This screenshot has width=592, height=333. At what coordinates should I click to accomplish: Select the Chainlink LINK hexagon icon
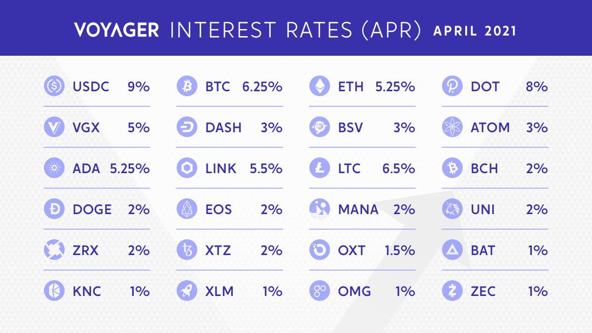[x=185, y=169]
